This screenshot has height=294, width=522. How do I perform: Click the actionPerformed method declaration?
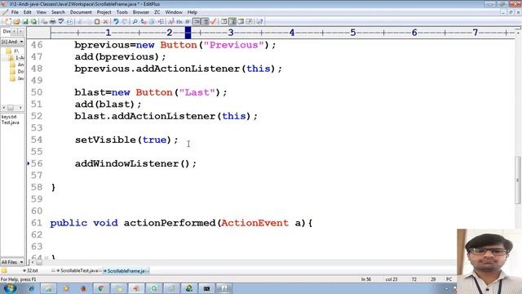tap(181, 223)
